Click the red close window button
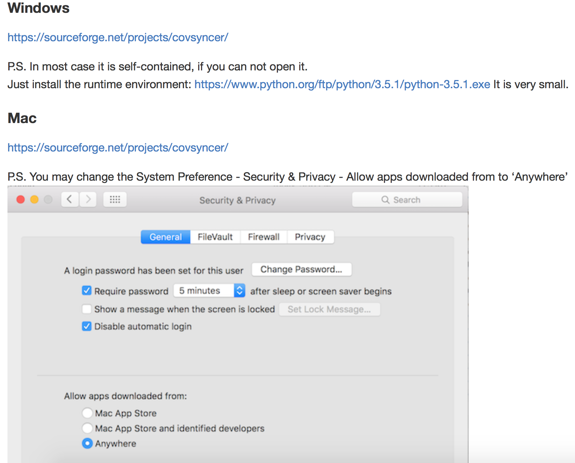The width and height of the screenshot is (575, 463). pyautogui.click(x=21, y=199)
